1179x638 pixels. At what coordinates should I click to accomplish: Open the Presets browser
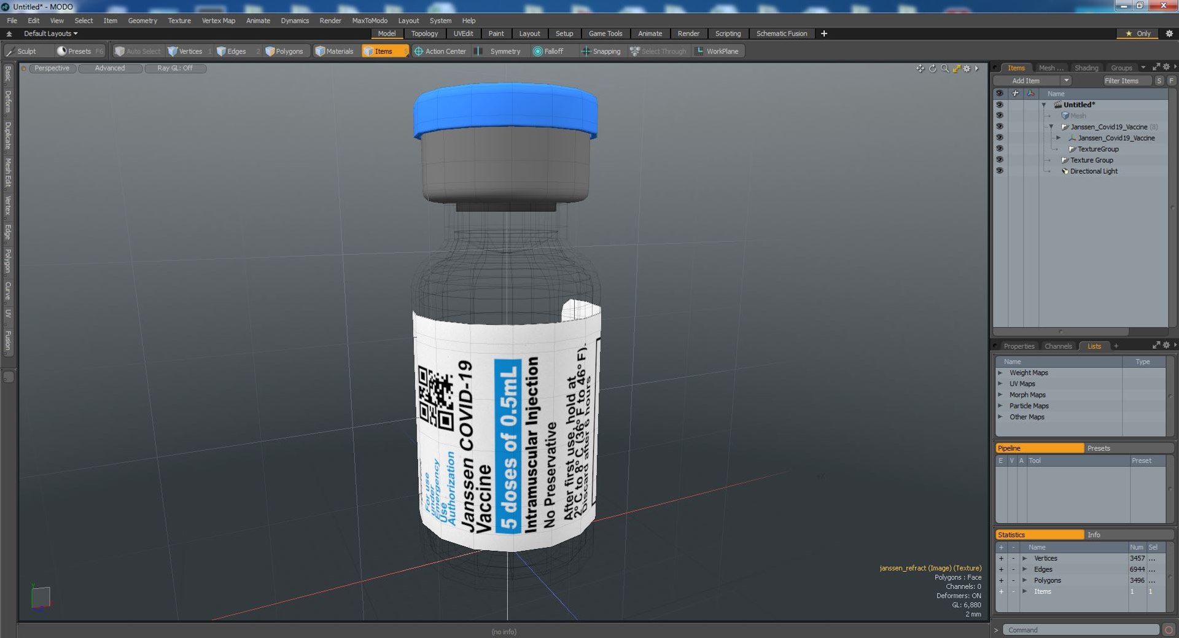click(80, 51)
